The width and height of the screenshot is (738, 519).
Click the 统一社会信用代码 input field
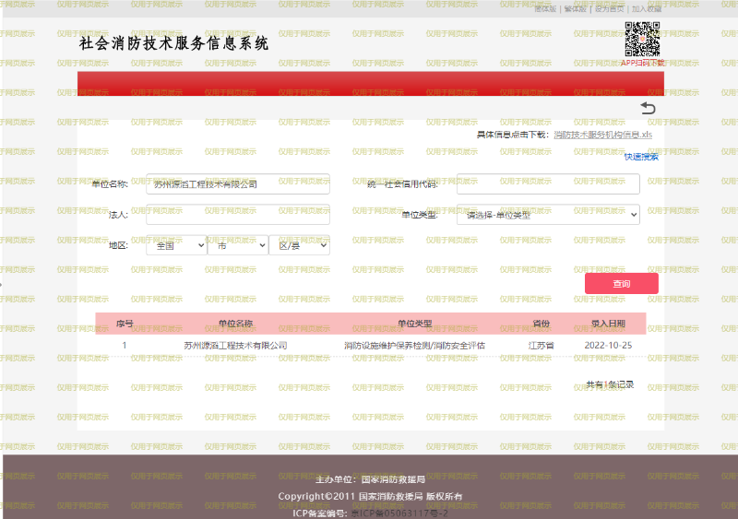pyautogui.click(x=548, y=184)
